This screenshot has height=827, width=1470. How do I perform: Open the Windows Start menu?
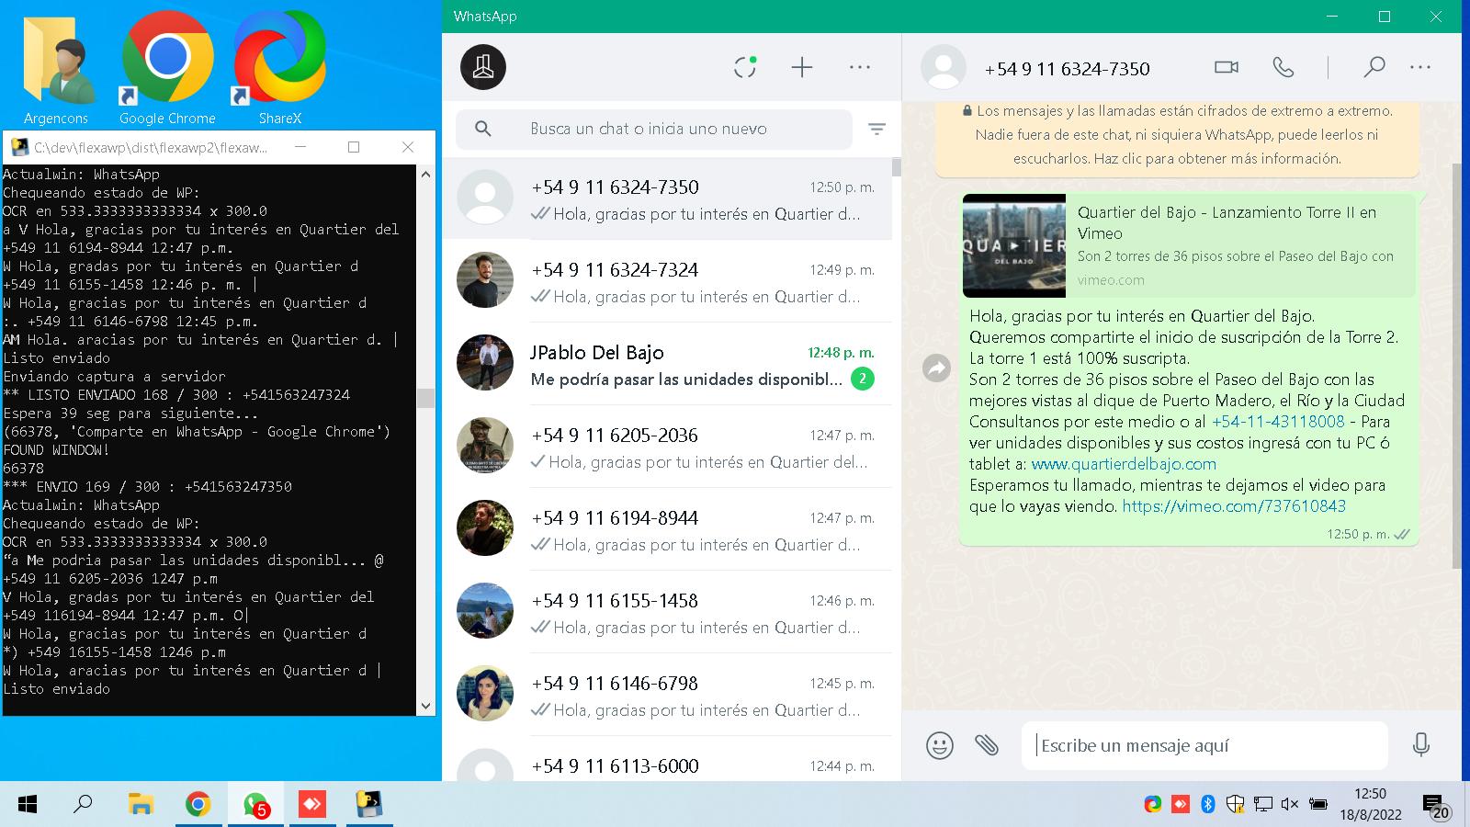(28, 805)
